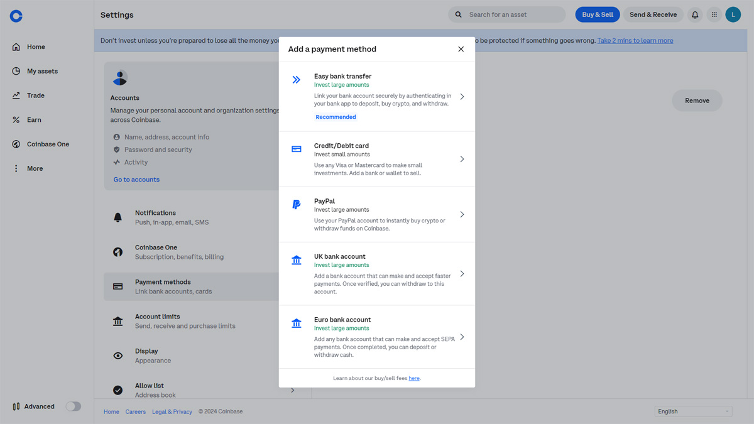Open the buy/sell fees 'here' link

coord(414,378)
